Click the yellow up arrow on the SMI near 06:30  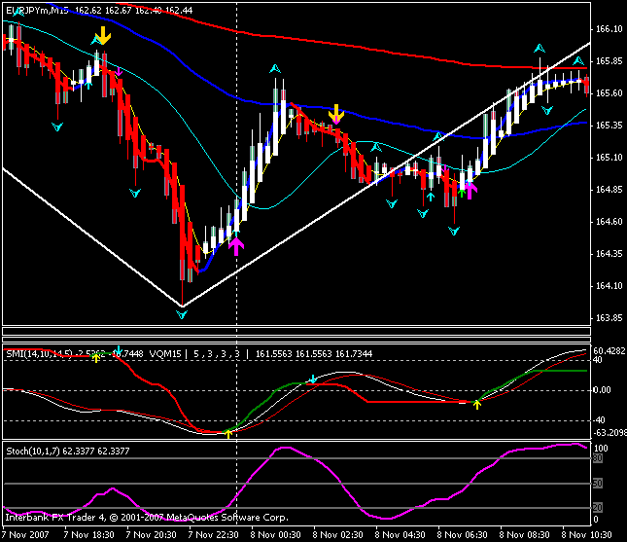point(476,404)
